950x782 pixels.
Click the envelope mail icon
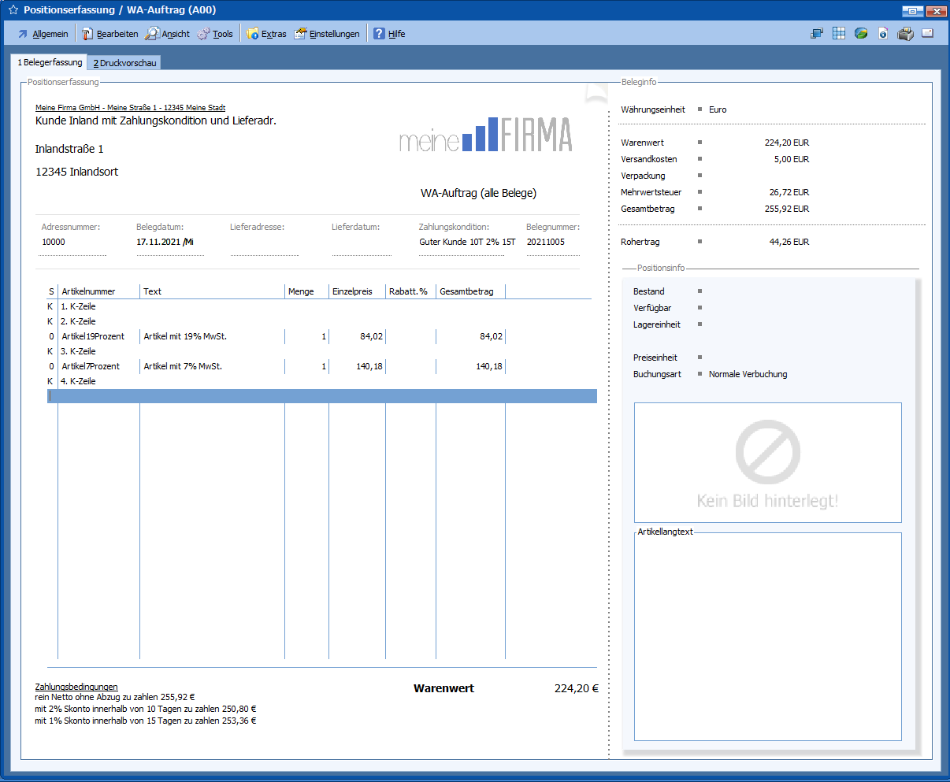(928, 34)
